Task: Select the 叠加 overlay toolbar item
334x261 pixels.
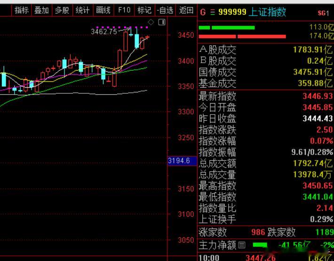Action: coord(41,10)
